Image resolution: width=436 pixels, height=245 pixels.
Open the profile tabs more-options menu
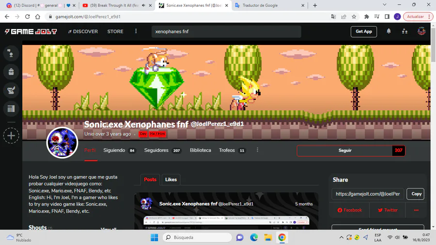coord(258,150)
